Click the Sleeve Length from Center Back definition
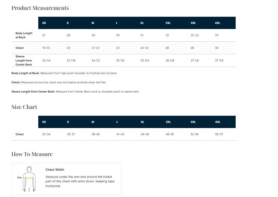 75,92
